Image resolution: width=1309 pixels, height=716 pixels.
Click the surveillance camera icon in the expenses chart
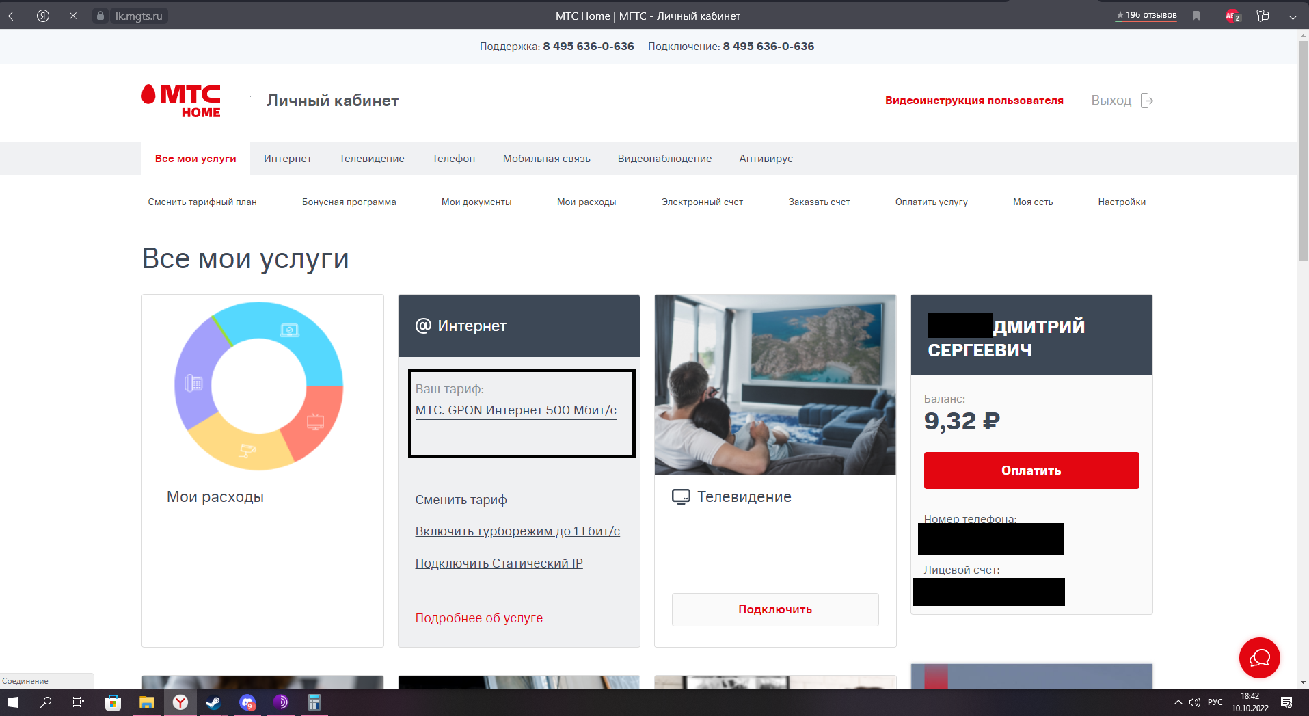pyautogui.click(x=247, y=450)
